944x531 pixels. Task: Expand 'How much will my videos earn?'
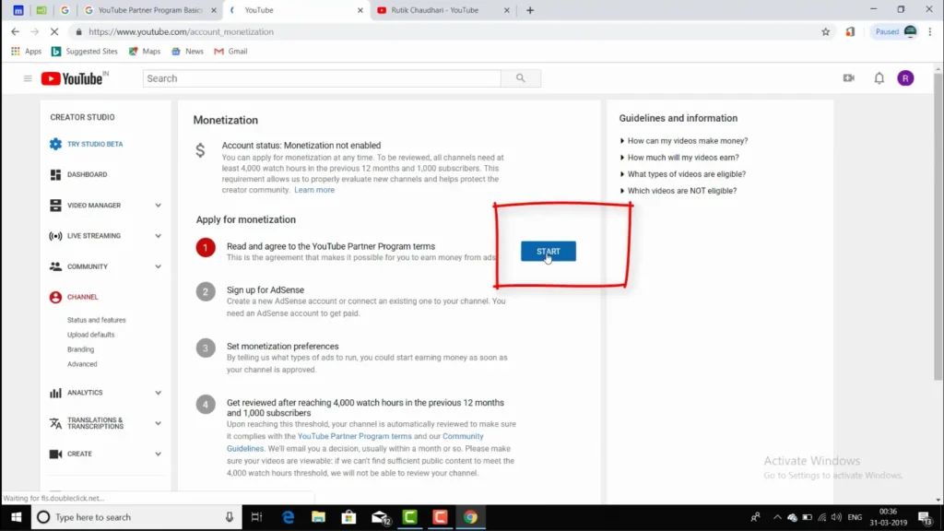point(679,158)
